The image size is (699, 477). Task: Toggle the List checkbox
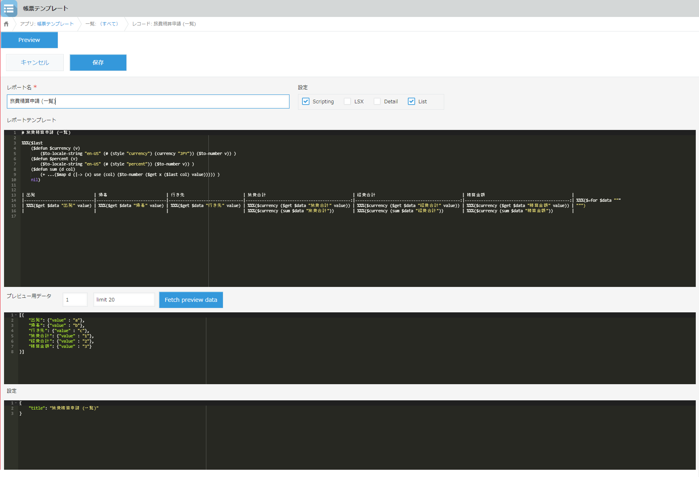coord(411,101)
